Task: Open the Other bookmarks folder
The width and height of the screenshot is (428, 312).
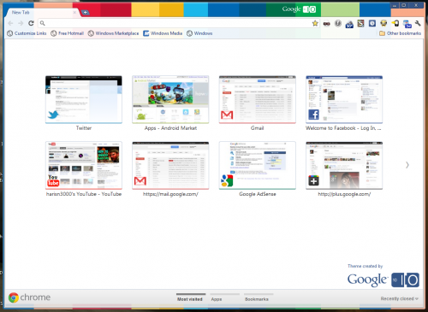Action: [x=400, y=33]
